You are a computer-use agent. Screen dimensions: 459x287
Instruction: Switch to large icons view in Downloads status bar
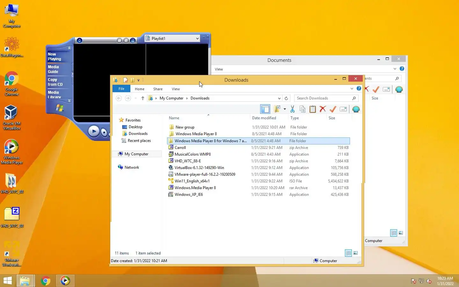click(x=355, y=253)
